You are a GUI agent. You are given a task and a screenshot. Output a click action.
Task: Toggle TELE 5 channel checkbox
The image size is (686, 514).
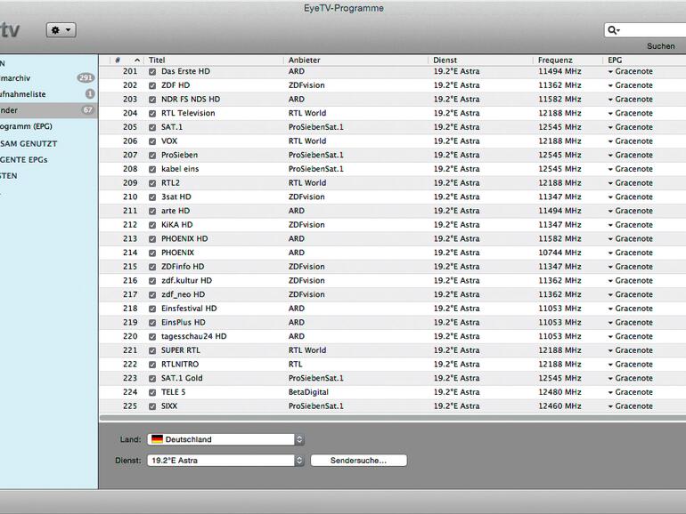point(152,392)
